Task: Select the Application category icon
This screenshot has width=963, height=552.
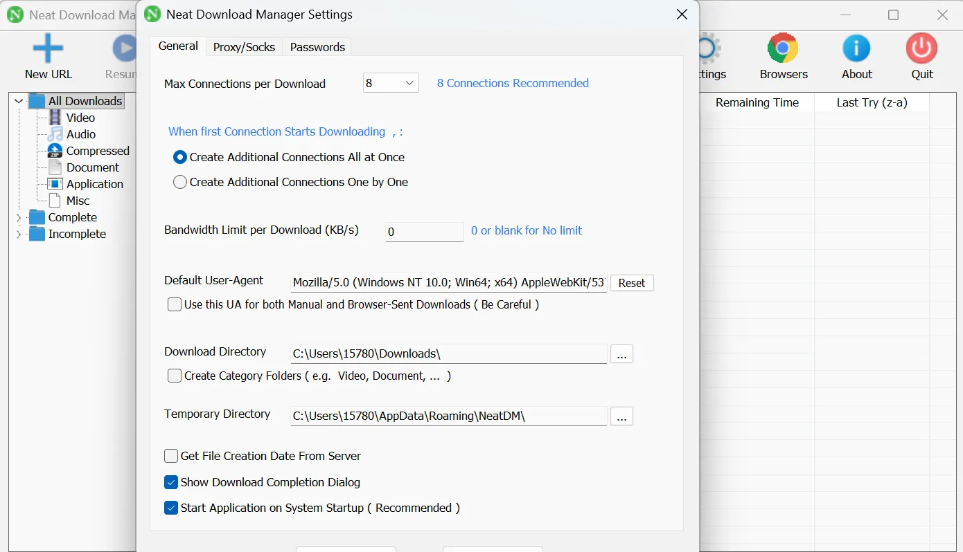Action: click(55, 184)
